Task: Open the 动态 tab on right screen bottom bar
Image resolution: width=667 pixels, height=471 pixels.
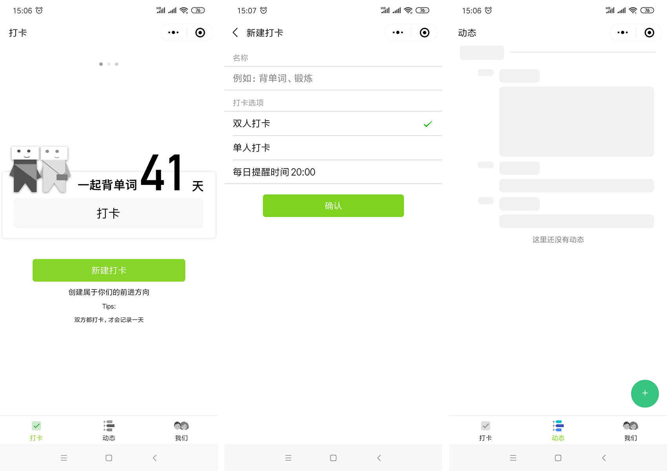Action: point(558,430)
